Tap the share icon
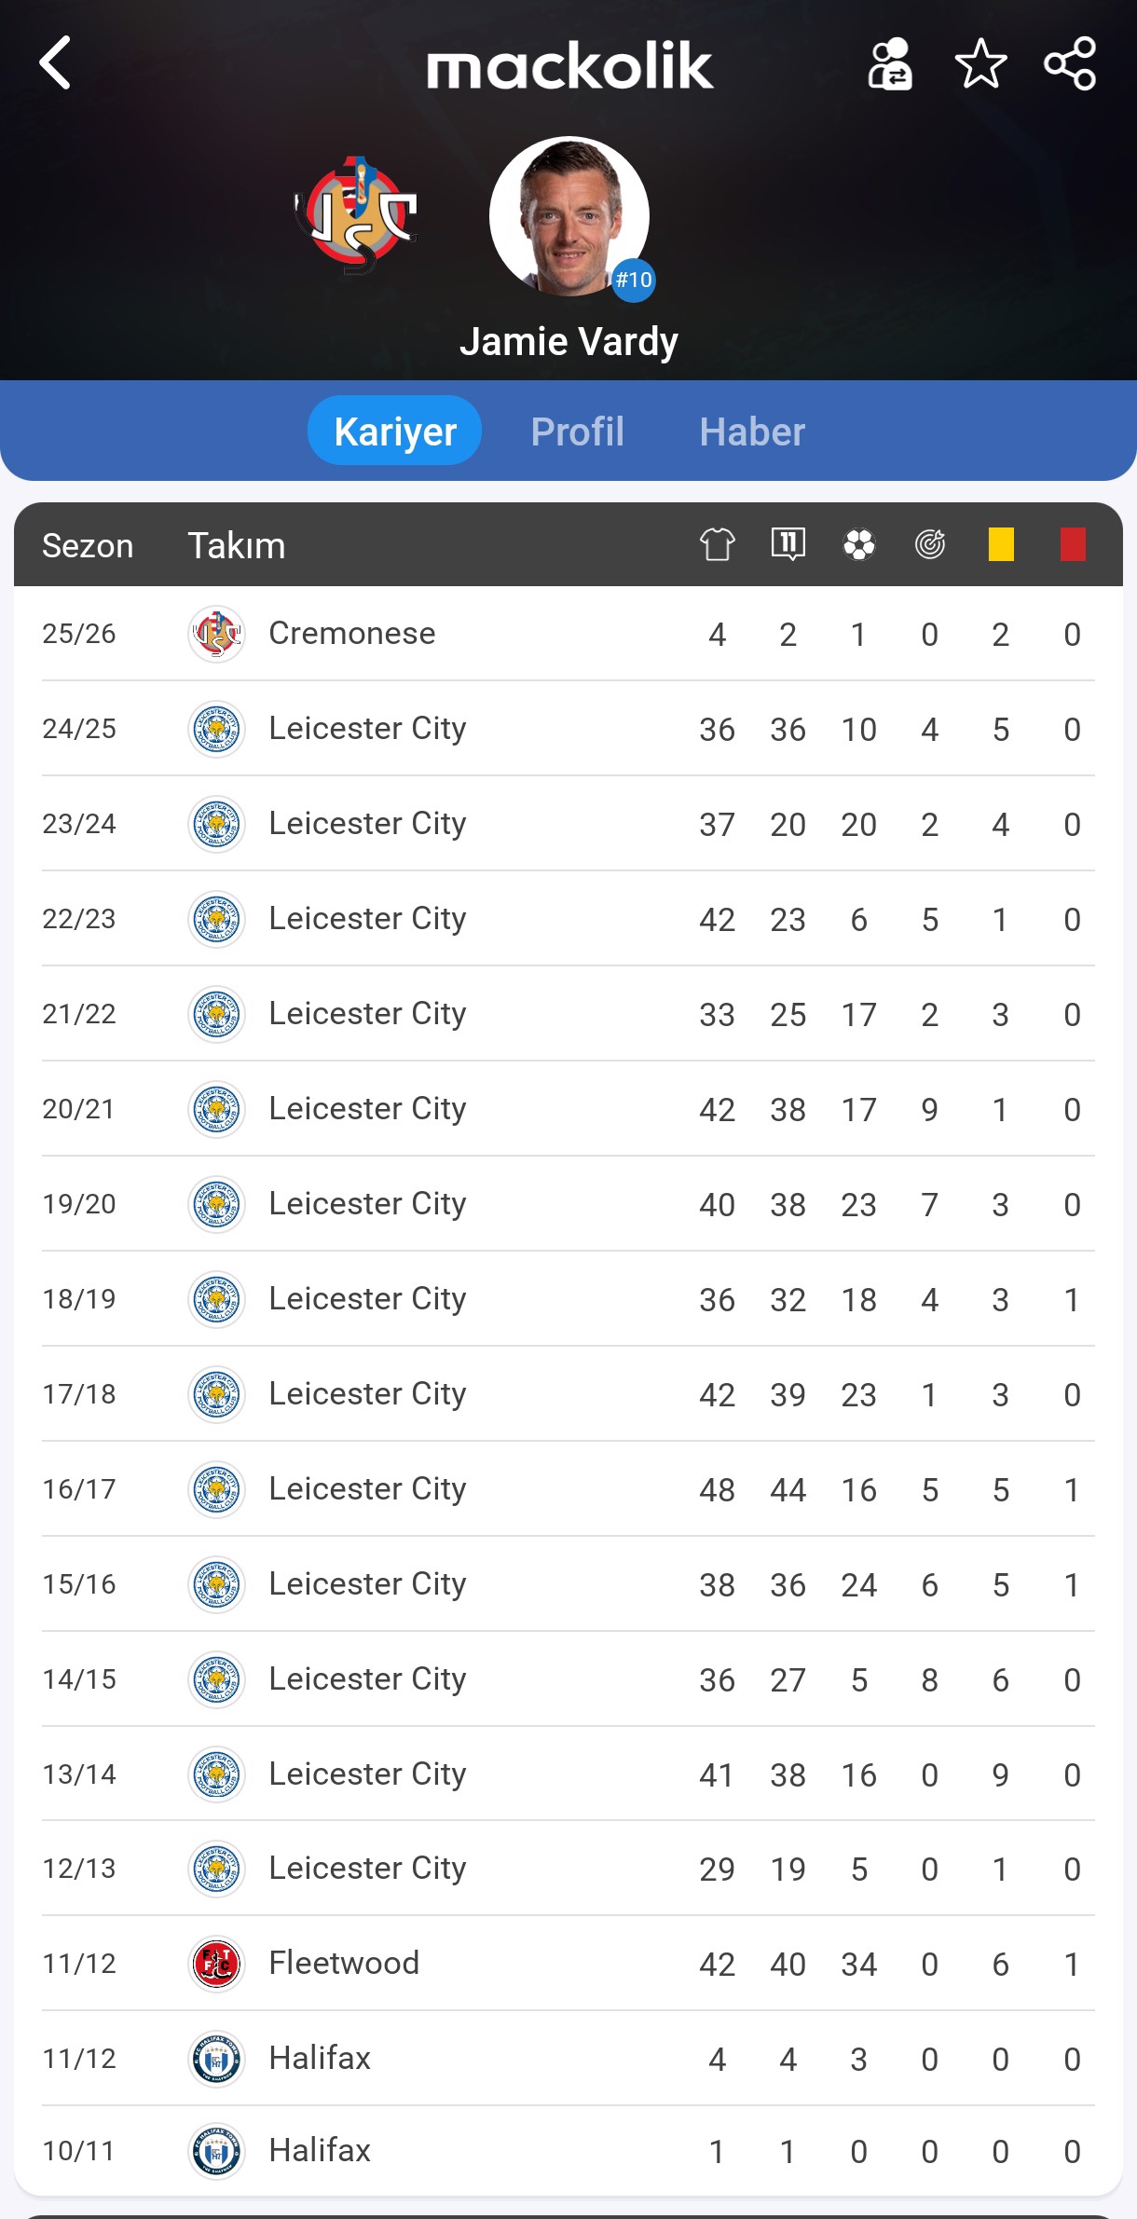Screen dimensions: 1137x2219 1070,63
